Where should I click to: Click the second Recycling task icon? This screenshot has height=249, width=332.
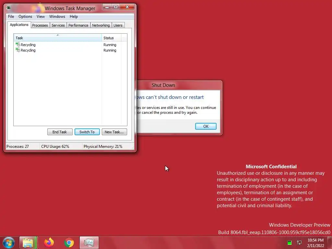point(18,50)
